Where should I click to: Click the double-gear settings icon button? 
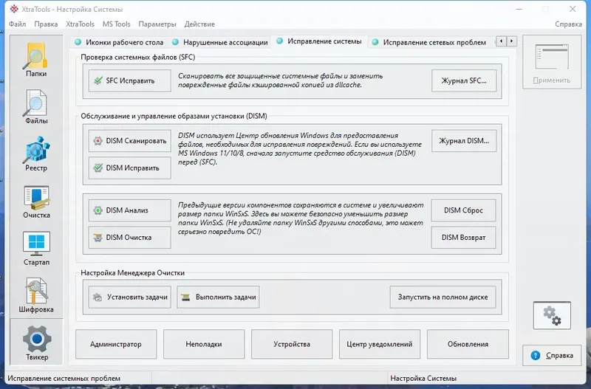552,315
